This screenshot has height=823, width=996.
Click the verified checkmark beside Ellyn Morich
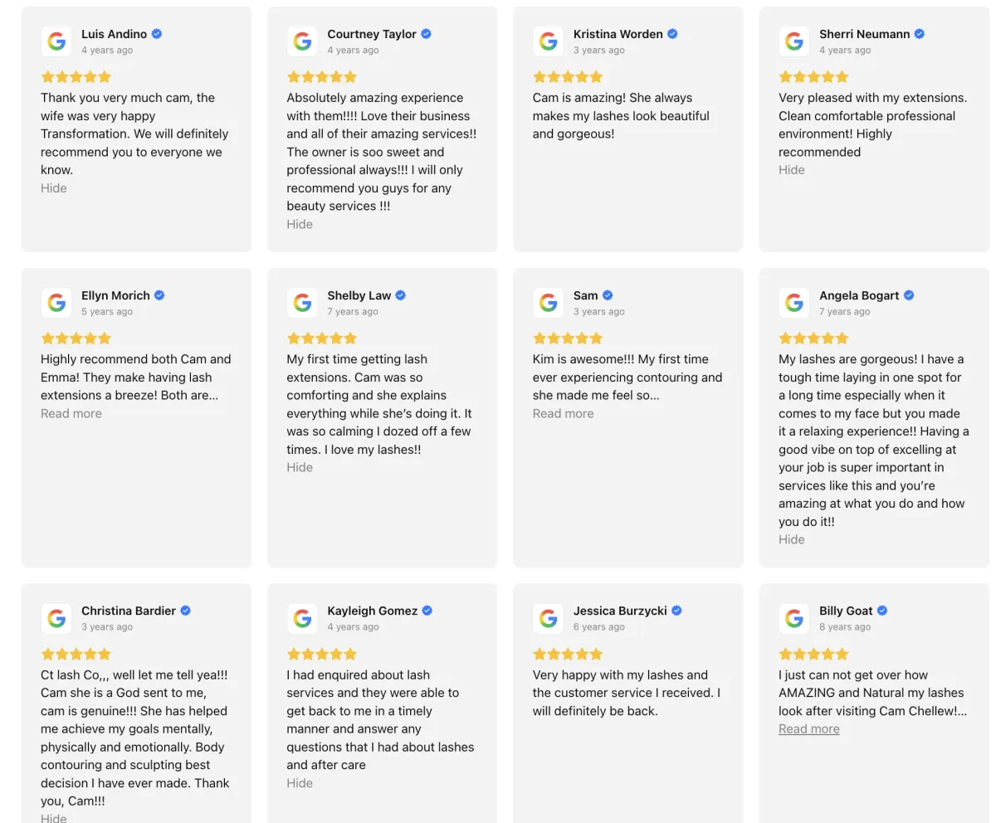click(x=159, y=295)
